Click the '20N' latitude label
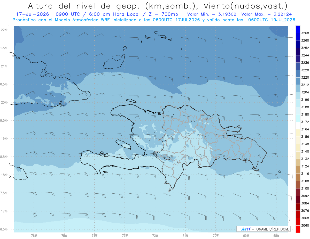The width and height of the screenshot is (310, 239). pyautogui.click(x=4, y=103)
